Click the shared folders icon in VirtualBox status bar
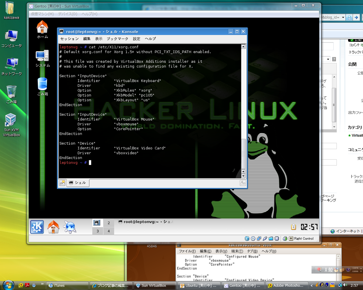The height and width of the screenshot is (290, 363). point(271,238)
